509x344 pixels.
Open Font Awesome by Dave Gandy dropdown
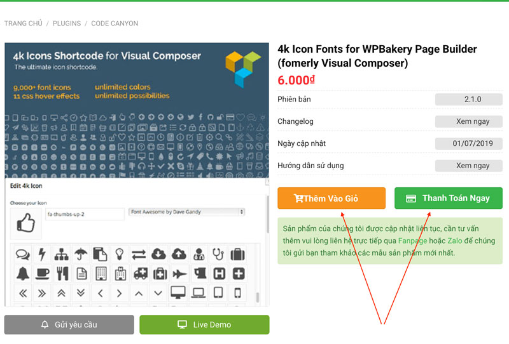pos(186,212)
